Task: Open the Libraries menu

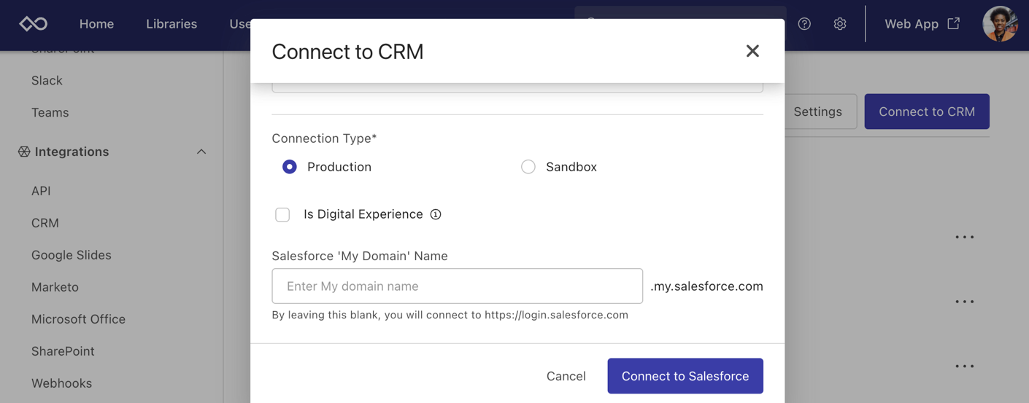Action: (171, 24)
